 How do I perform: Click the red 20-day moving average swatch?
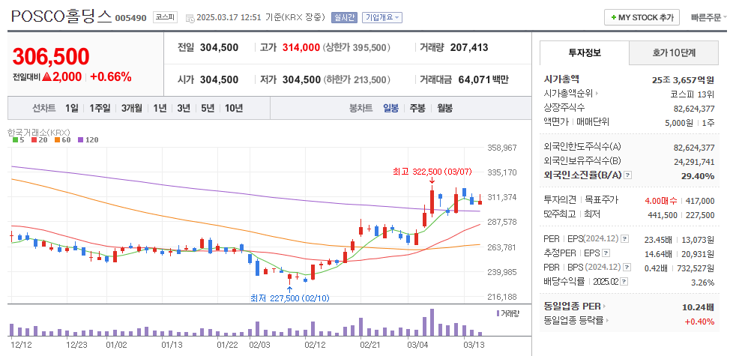pos(34,139)
